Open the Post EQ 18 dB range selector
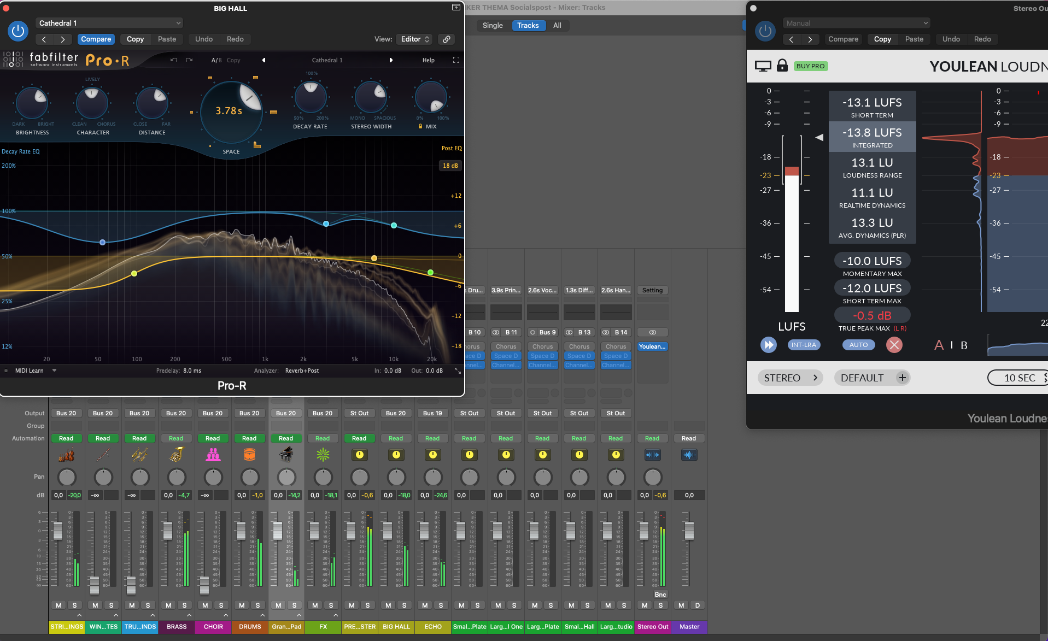The image size is (1048, 641). tap(450, 166)
